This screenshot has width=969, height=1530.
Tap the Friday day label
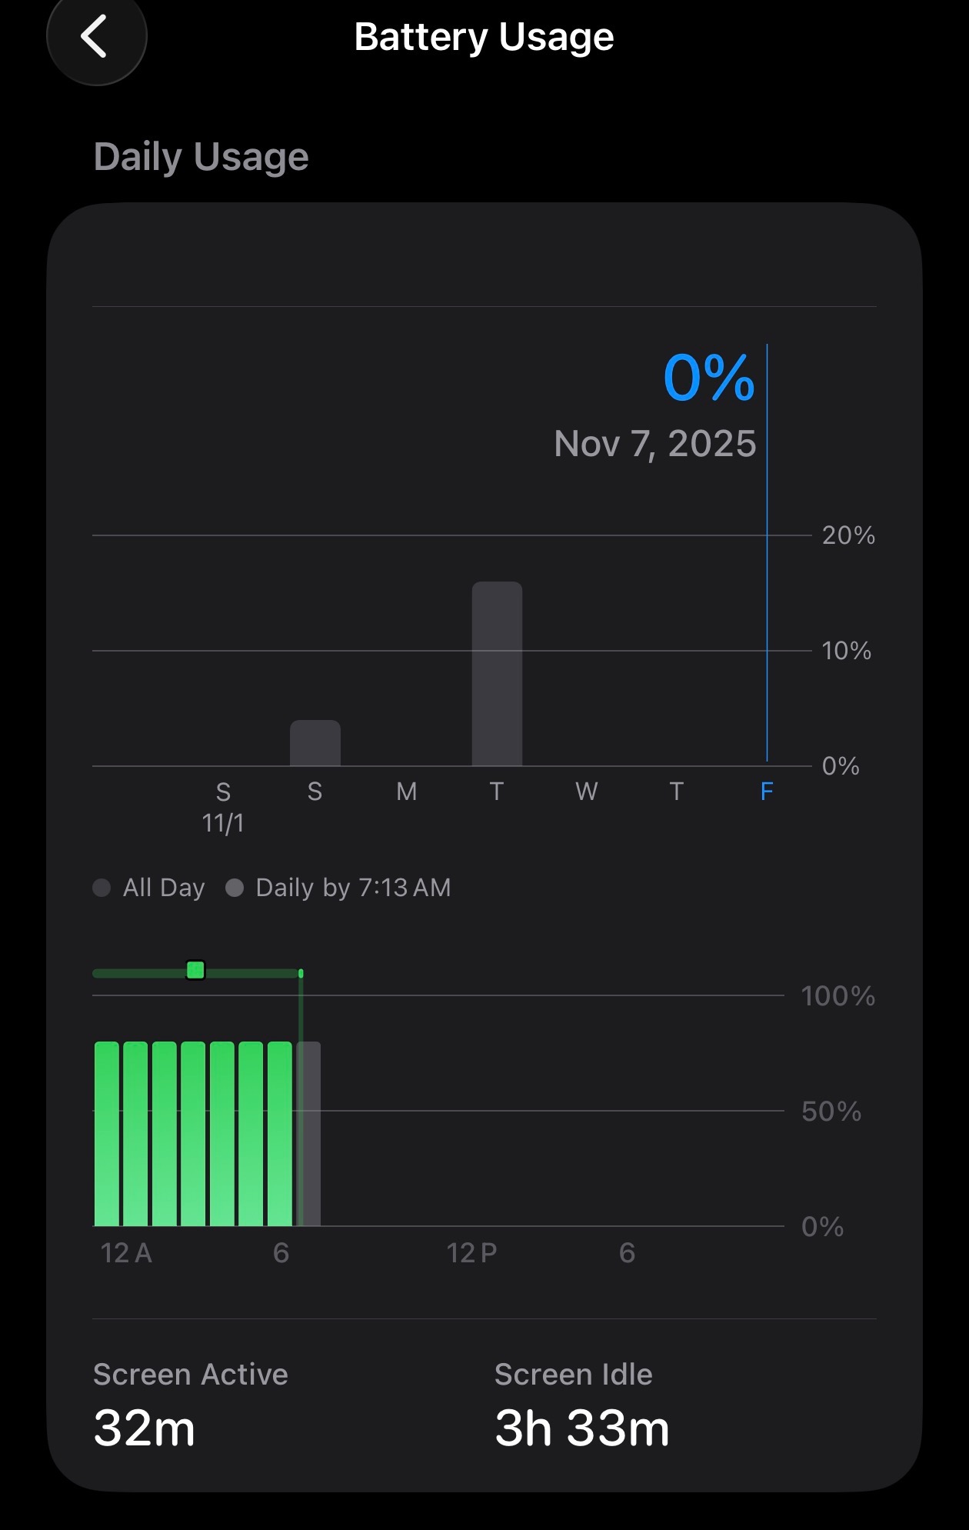coord(766,791)
